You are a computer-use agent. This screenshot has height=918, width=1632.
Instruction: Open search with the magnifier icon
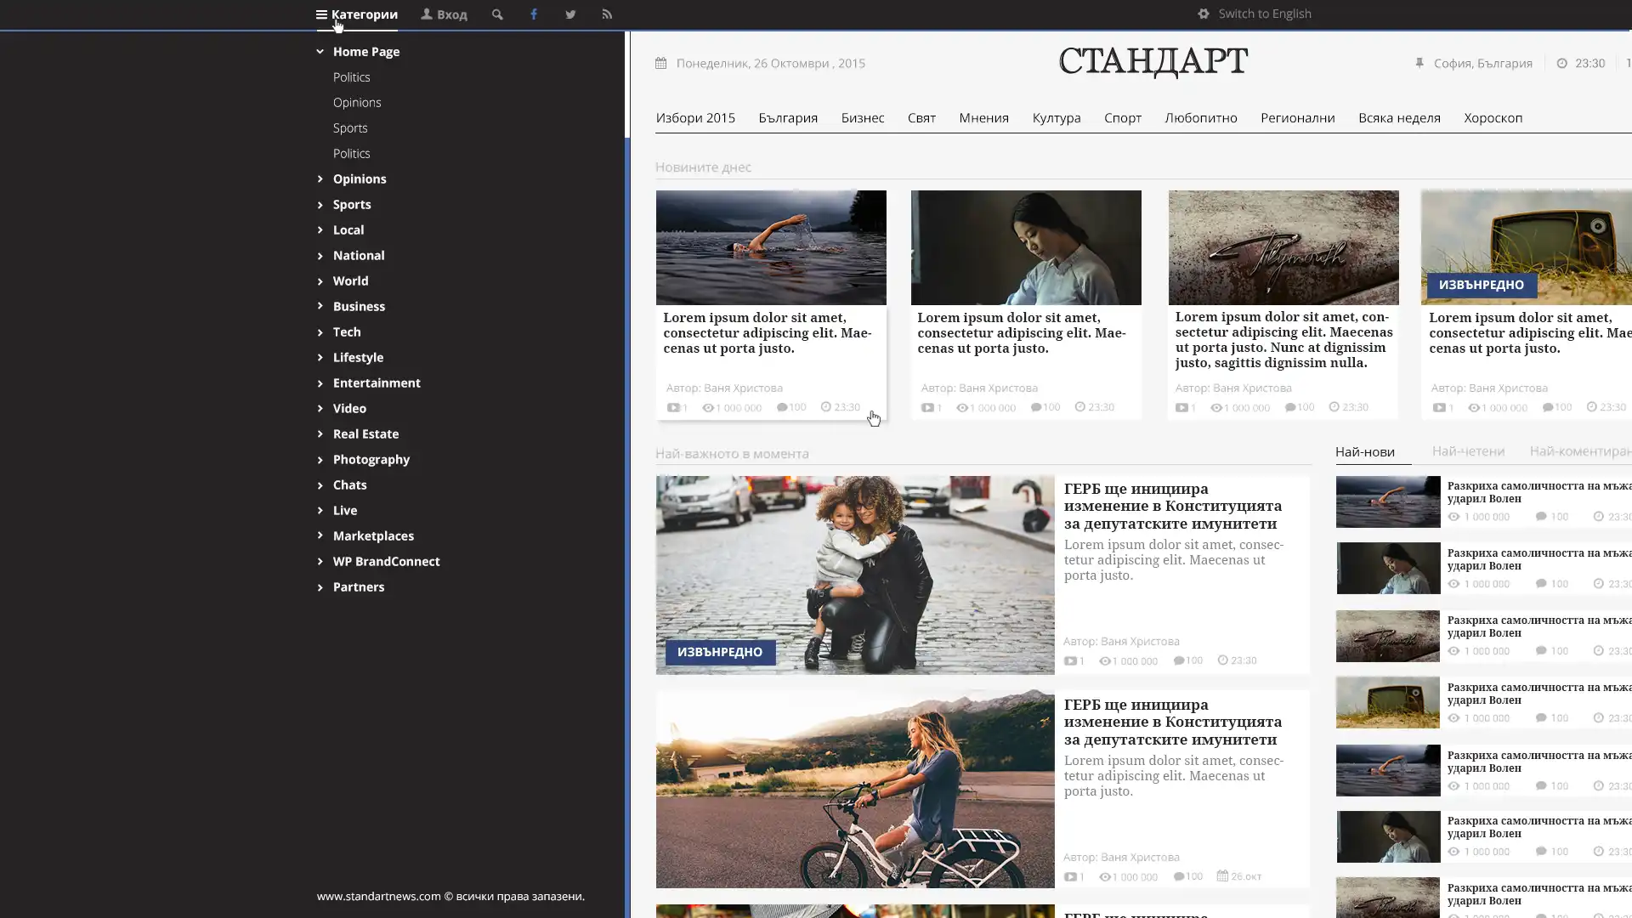(x=497, y=14)
